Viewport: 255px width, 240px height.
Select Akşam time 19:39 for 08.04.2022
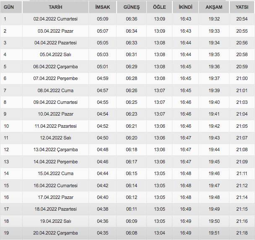(214, 90)
